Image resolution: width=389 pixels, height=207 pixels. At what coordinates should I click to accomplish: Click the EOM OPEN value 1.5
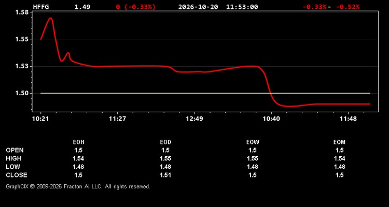pos(339,150)
